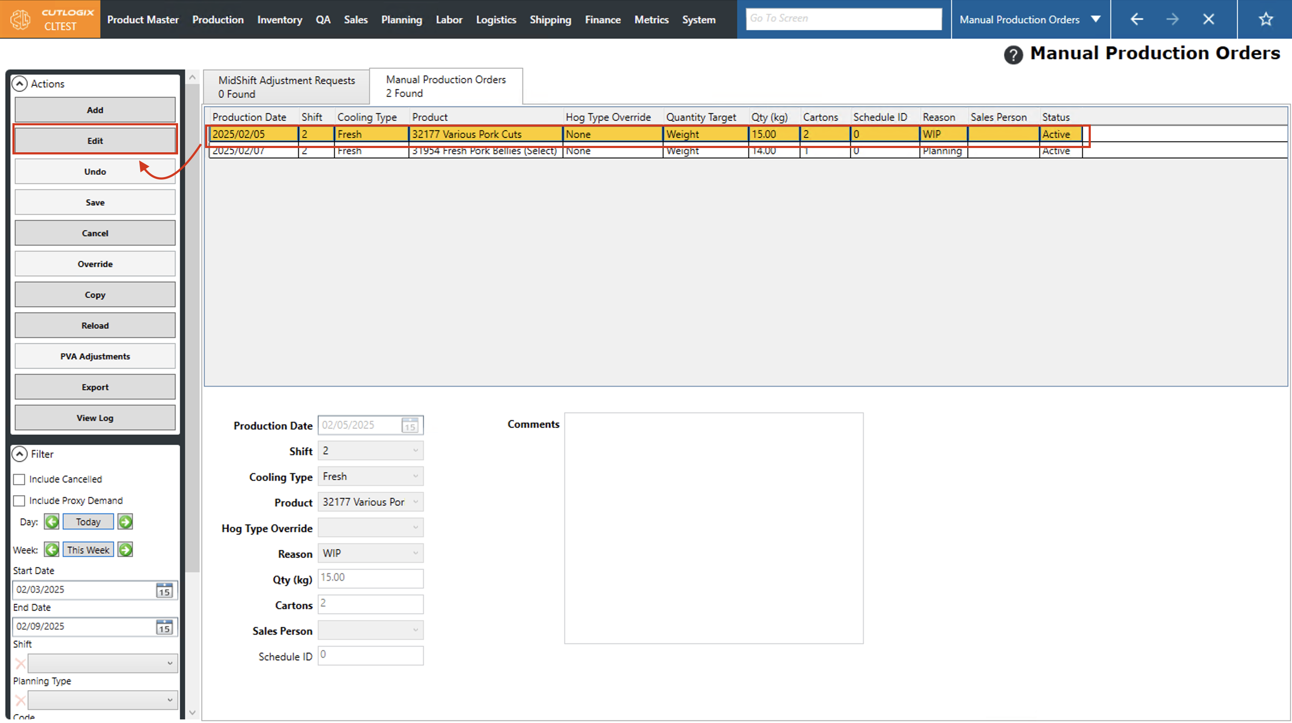Expand the Manual Production Orders screen dropdown

(x=1096, y=20)
